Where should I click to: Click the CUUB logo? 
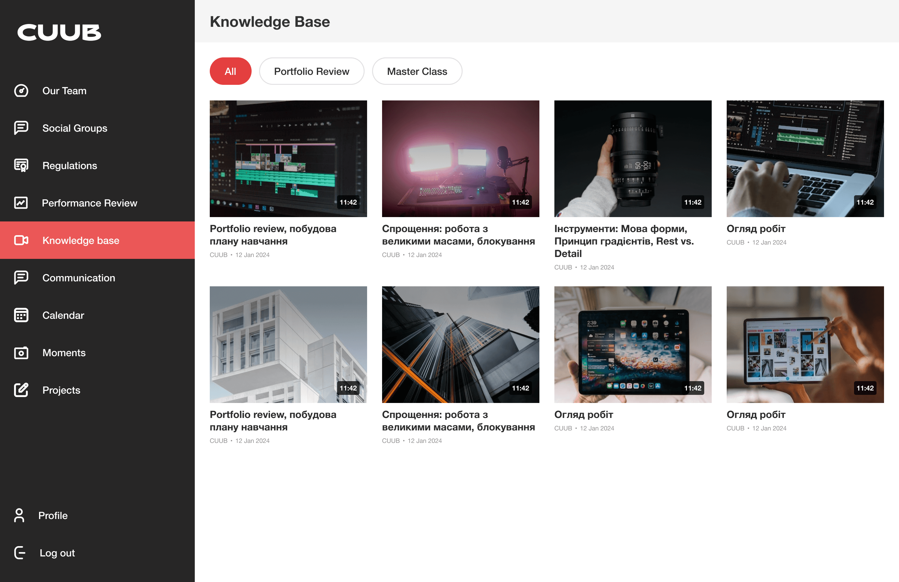[x=59, y=32]
